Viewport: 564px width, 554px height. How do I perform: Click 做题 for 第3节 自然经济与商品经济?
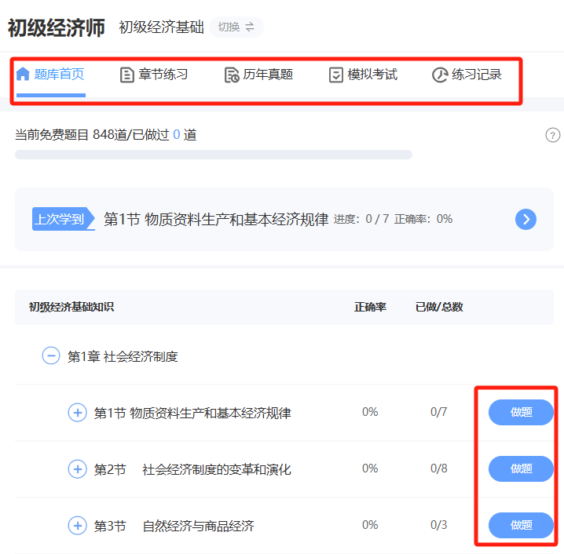[521, 525]
